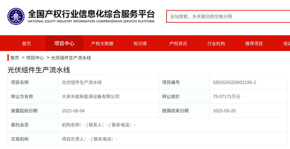
Task: Click the 光伏组件生产流水线 page heading
Action: (39, 70)
